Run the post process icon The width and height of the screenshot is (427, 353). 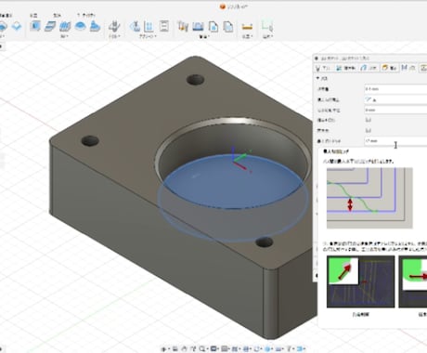149,26
